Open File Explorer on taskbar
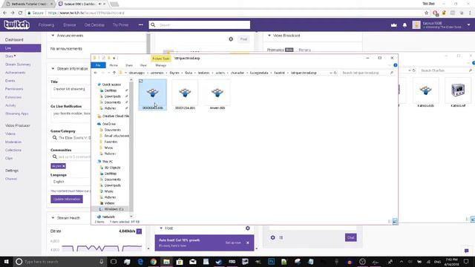Viewport: 475px width, 267px height. (x=166, y=262)
